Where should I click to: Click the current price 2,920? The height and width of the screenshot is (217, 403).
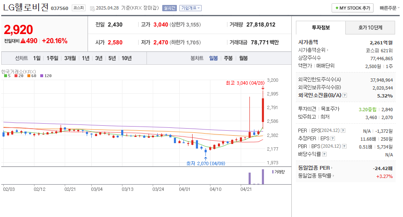[18, 30]
